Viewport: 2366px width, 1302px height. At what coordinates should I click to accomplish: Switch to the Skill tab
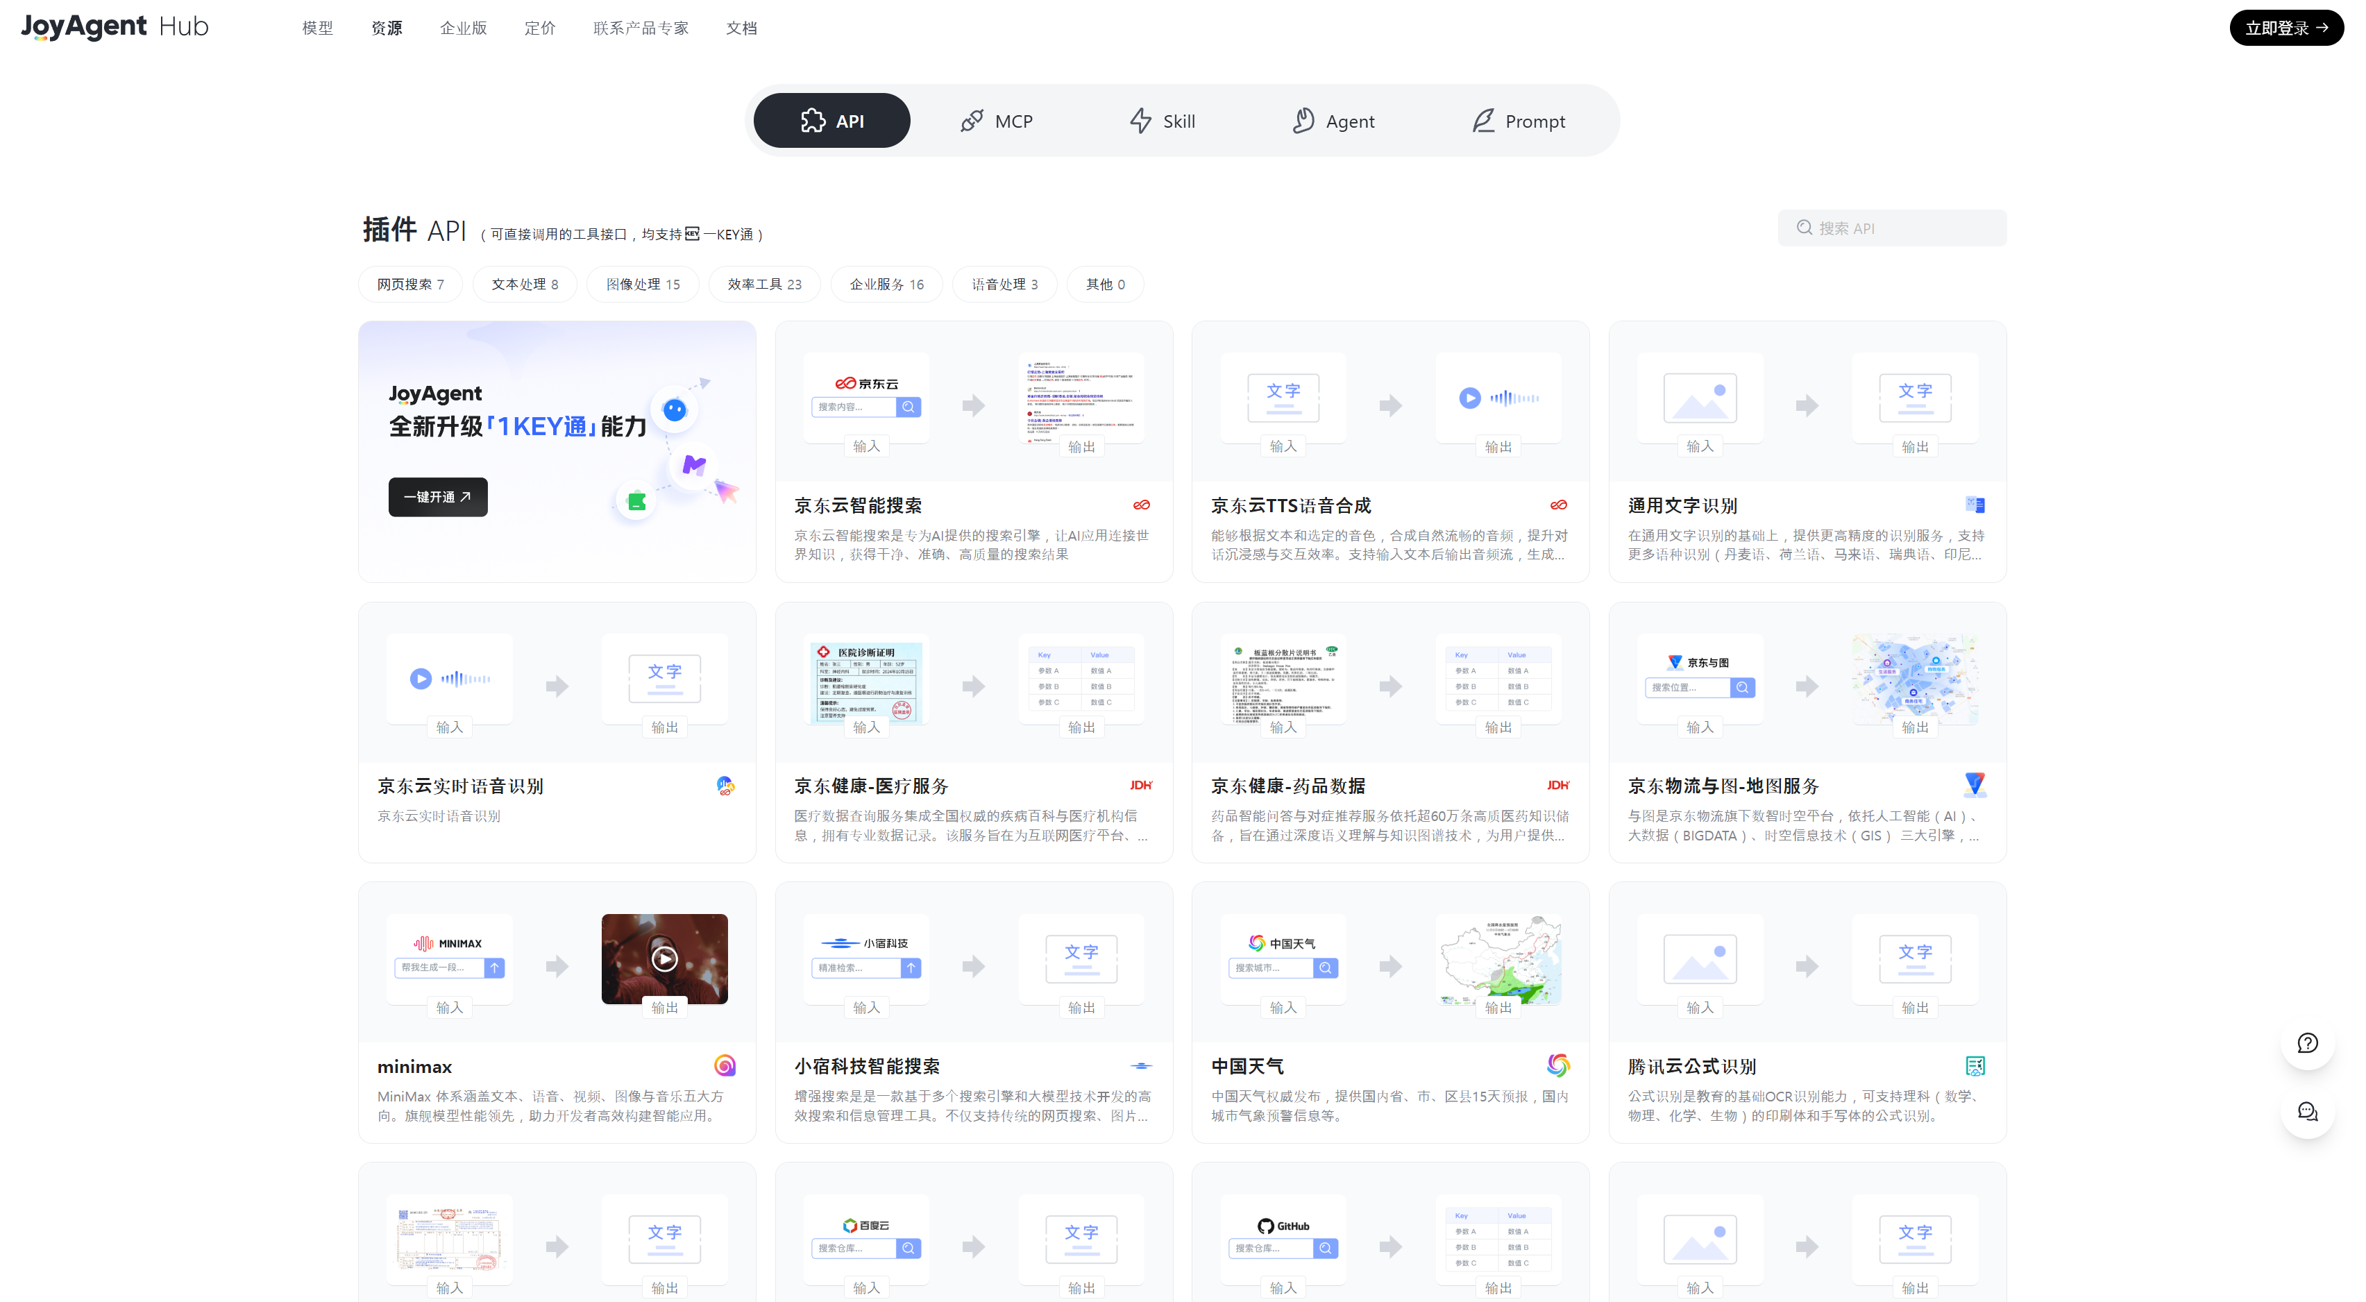[x=1162, y=121]
